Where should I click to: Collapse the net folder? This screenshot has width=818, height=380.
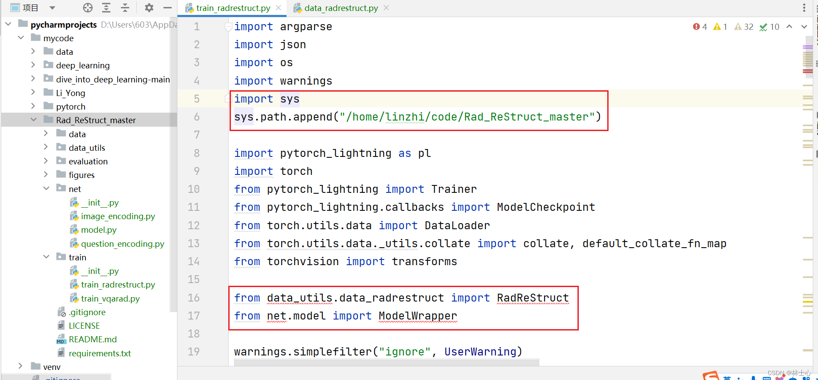tap(46, 188)
